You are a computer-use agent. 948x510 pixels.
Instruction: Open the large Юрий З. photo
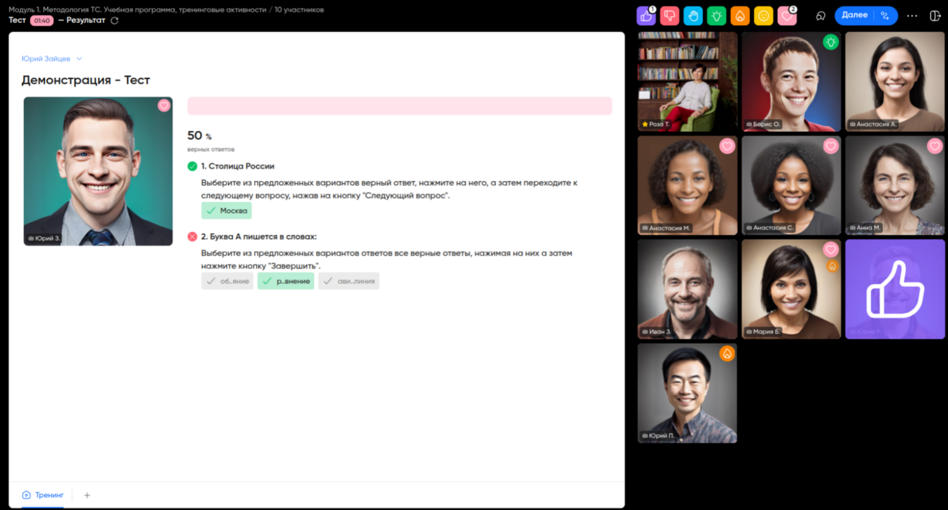click(x=98, y=171)
